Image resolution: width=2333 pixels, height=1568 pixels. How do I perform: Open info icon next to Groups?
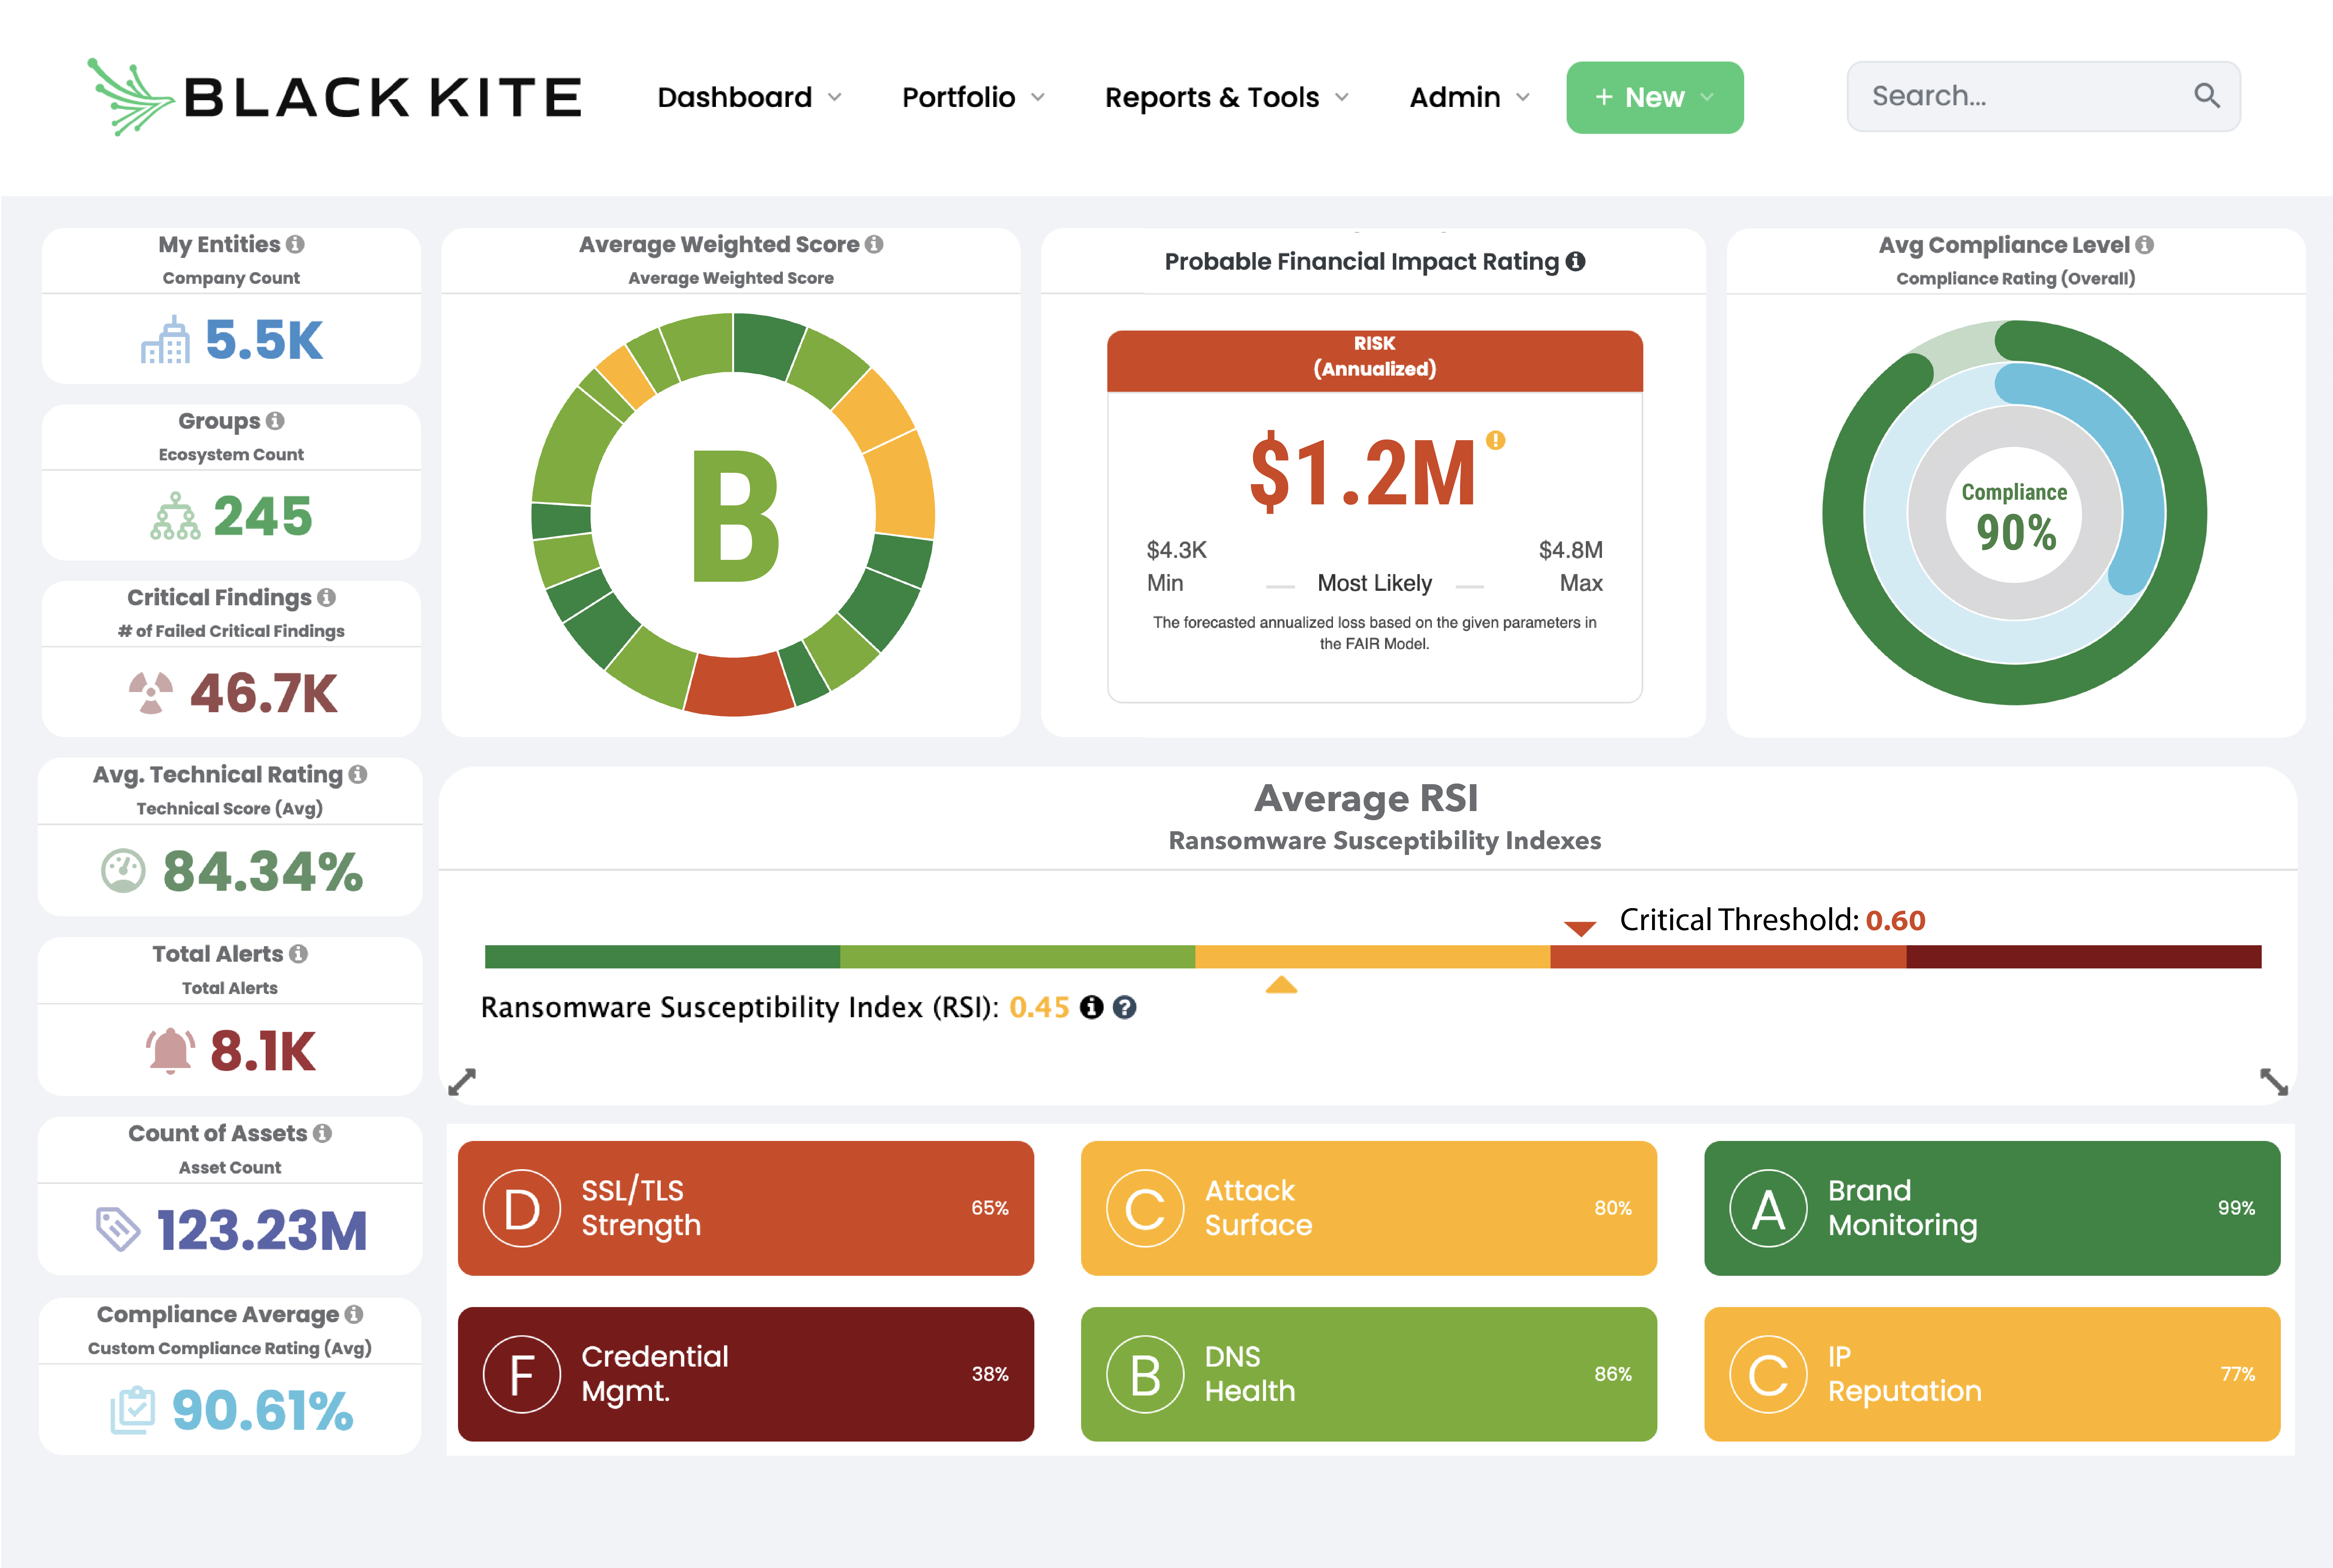click(275, 421)
